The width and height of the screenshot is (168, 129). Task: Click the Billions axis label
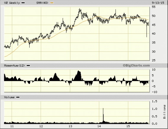point(164,112)
